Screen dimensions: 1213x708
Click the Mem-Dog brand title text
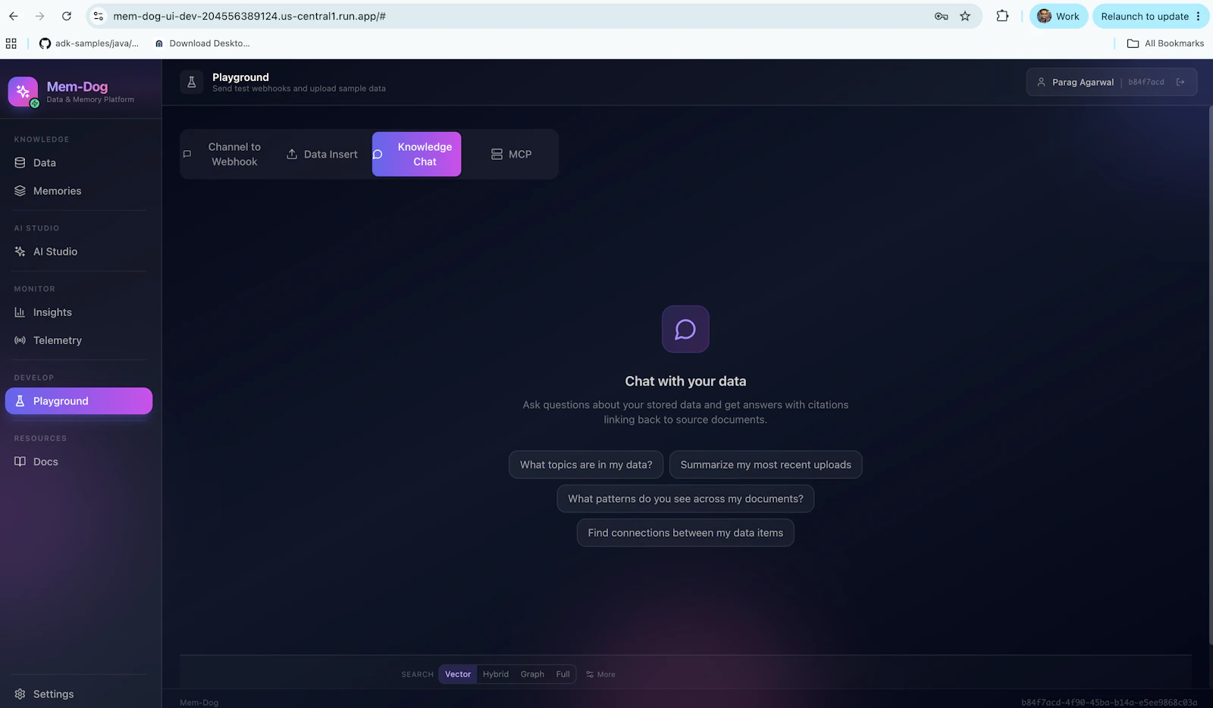pos(77,86)
